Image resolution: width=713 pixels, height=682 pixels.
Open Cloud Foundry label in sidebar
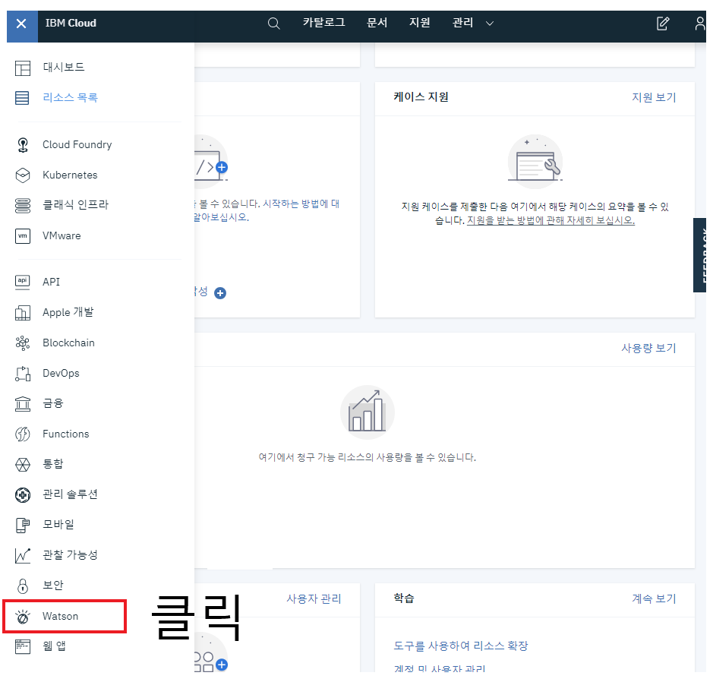click(x=77, y=144)
